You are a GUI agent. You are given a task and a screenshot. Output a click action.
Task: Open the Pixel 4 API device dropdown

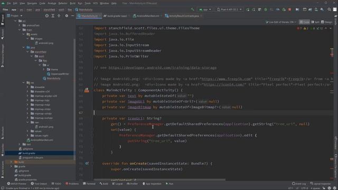coord(229,9)
